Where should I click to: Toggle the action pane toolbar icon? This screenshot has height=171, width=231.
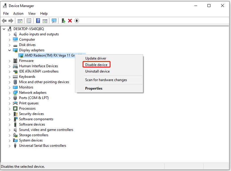tap(45, 21)
